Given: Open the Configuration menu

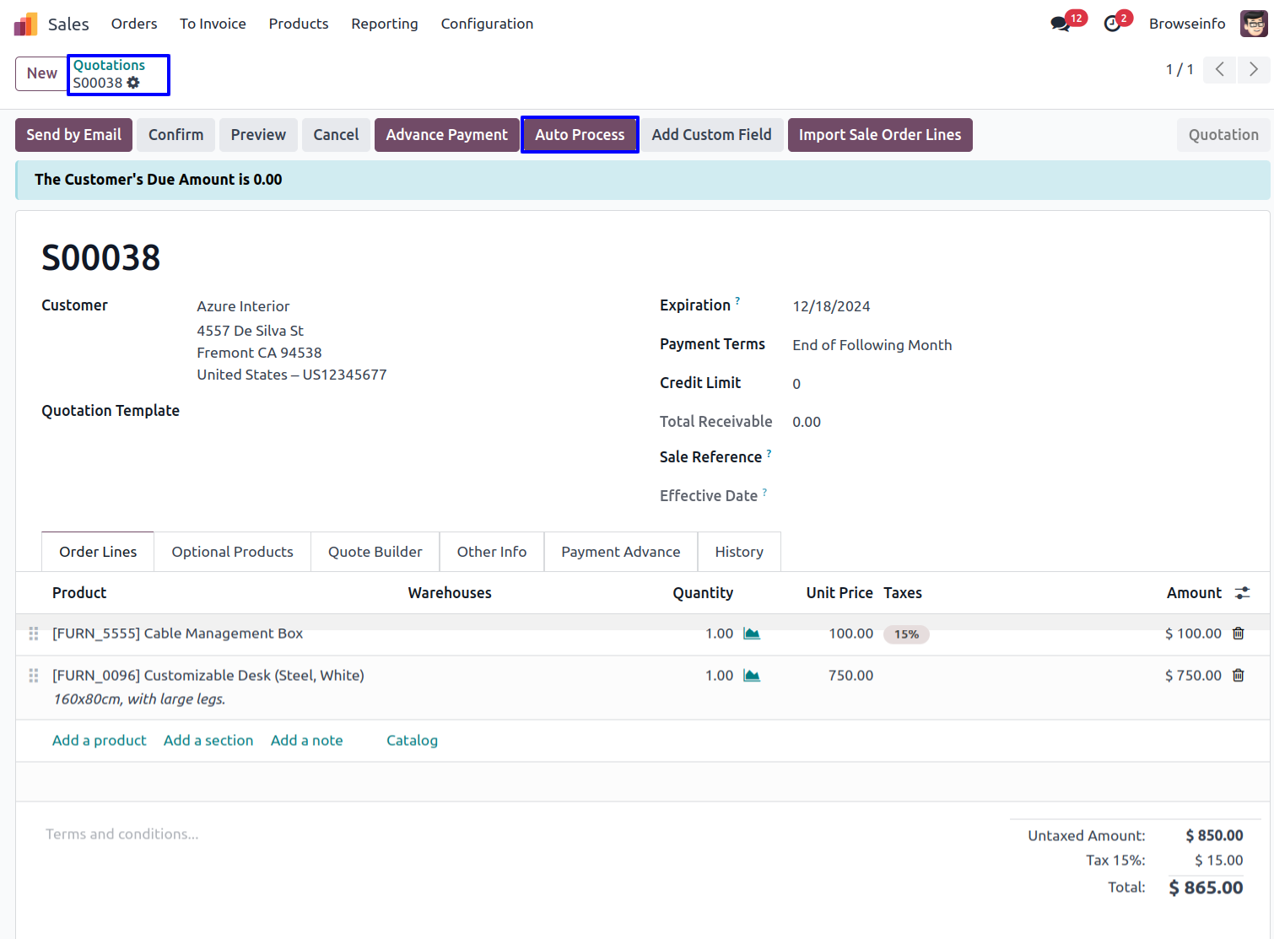Looking at the screenshot, I should coord(487,24).
